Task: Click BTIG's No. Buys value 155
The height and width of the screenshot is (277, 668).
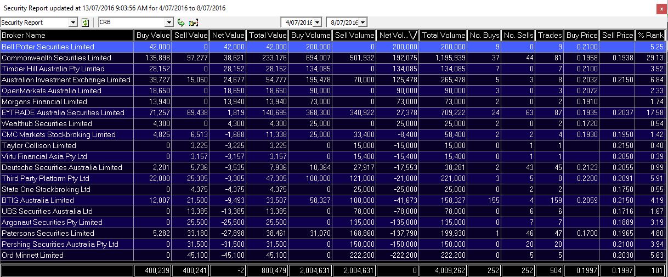Action: [x=493, y=201]
